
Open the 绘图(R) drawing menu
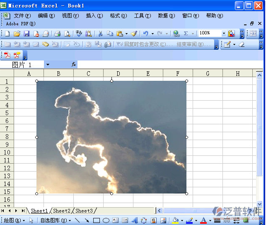(x=14, y=220)
